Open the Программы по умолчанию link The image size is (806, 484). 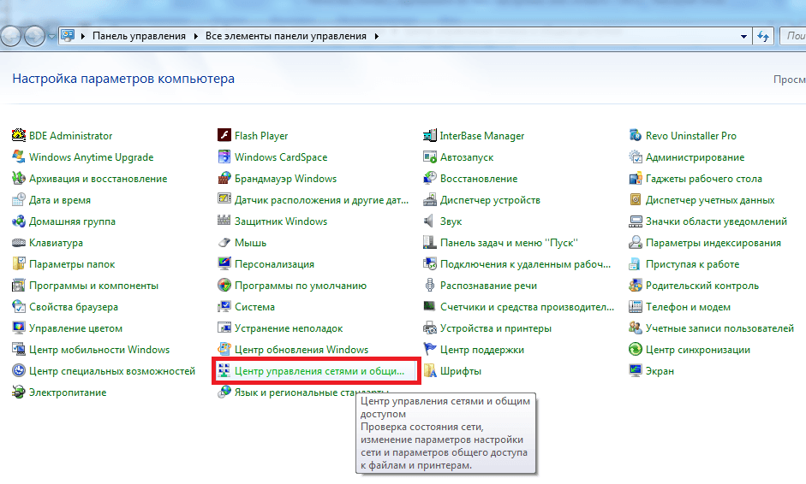pos(301,286)
